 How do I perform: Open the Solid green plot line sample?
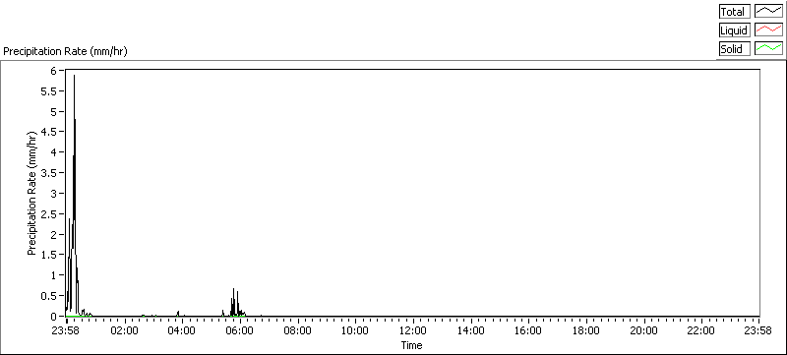(768, 49)
